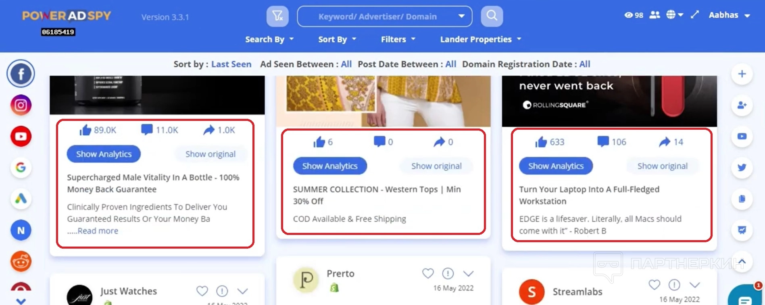The width and height of the screenshot is (765, 305).
Task: Click Show Analytics on Laptop Workstation ad
Action: [556, 166]
